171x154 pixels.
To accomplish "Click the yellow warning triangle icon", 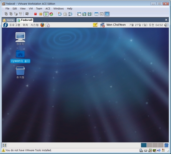I will tap(3, 150).
